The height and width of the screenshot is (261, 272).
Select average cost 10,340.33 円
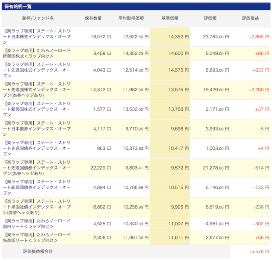click(136, 223)
